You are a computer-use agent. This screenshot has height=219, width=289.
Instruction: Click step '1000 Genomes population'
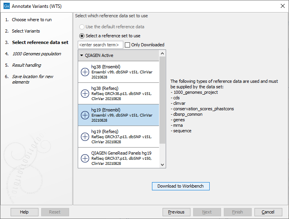coord(37,54)
